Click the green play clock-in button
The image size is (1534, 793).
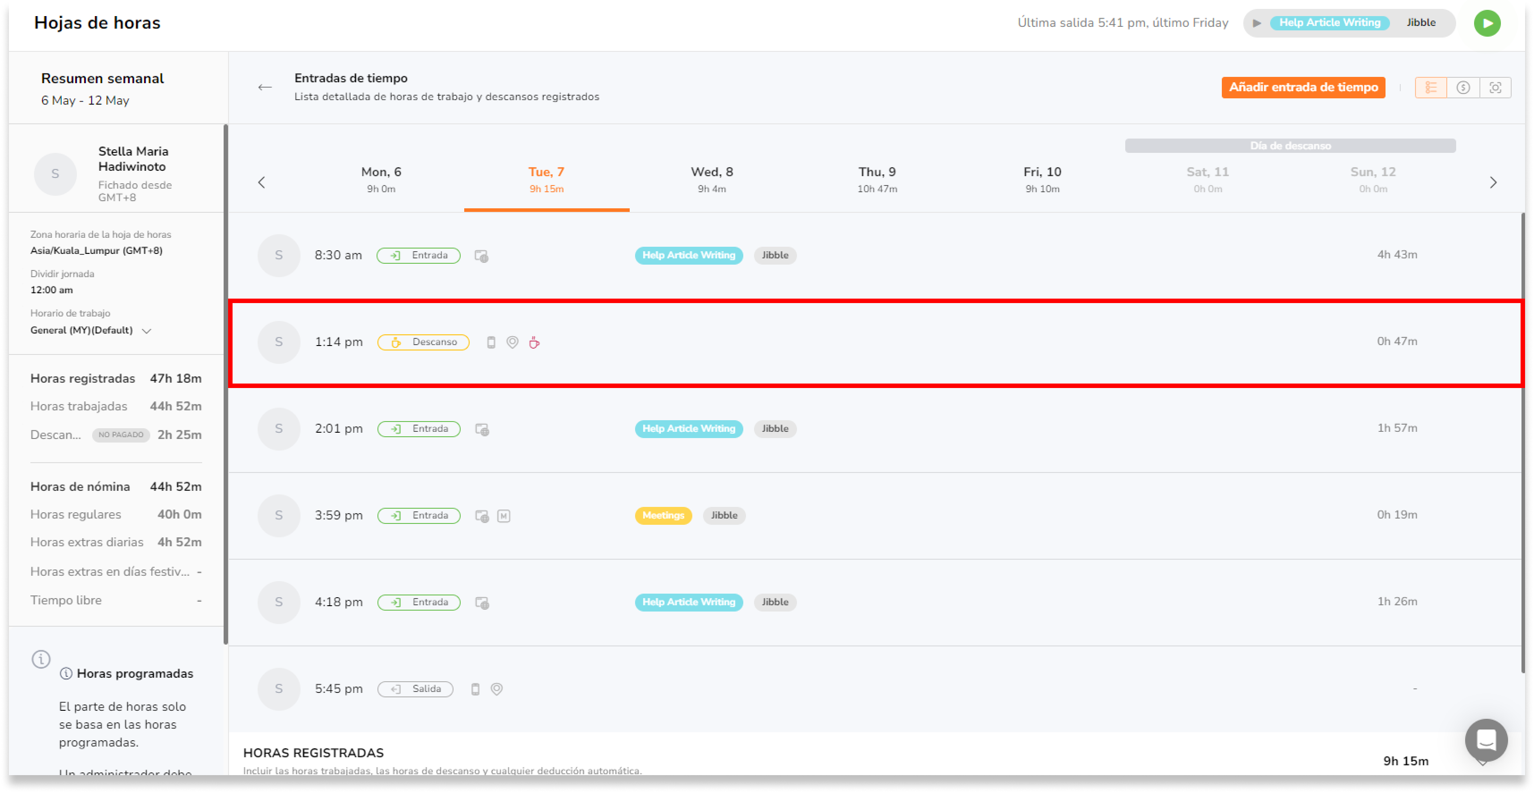coord(1486,23)
